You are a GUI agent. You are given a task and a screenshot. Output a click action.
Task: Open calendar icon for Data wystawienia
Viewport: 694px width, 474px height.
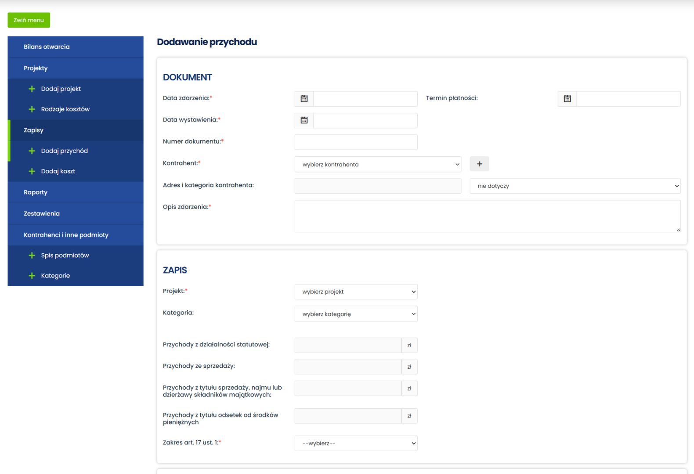click(304, 120)
